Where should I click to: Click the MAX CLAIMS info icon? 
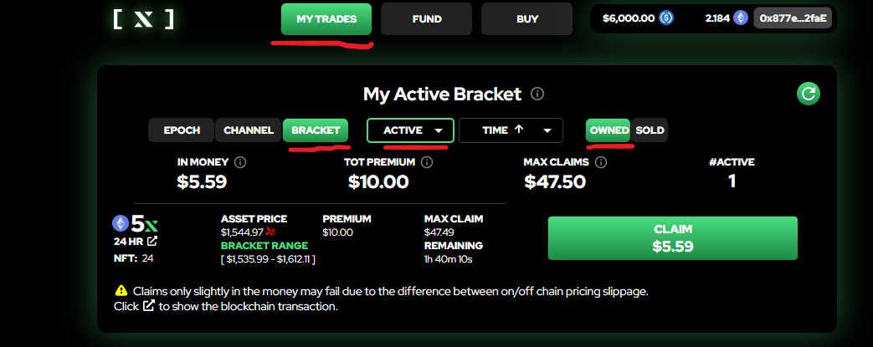[x=601, y=162]
